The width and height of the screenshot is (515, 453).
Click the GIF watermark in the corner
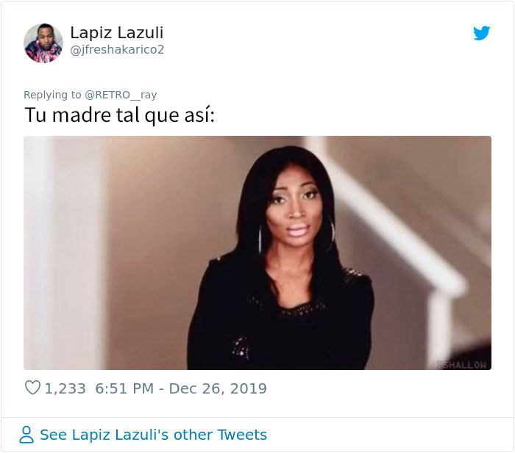(462, 365)
